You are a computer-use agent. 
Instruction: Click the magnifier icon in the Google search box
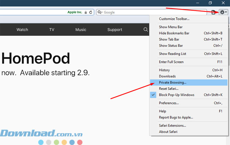[x=100, y=12]
